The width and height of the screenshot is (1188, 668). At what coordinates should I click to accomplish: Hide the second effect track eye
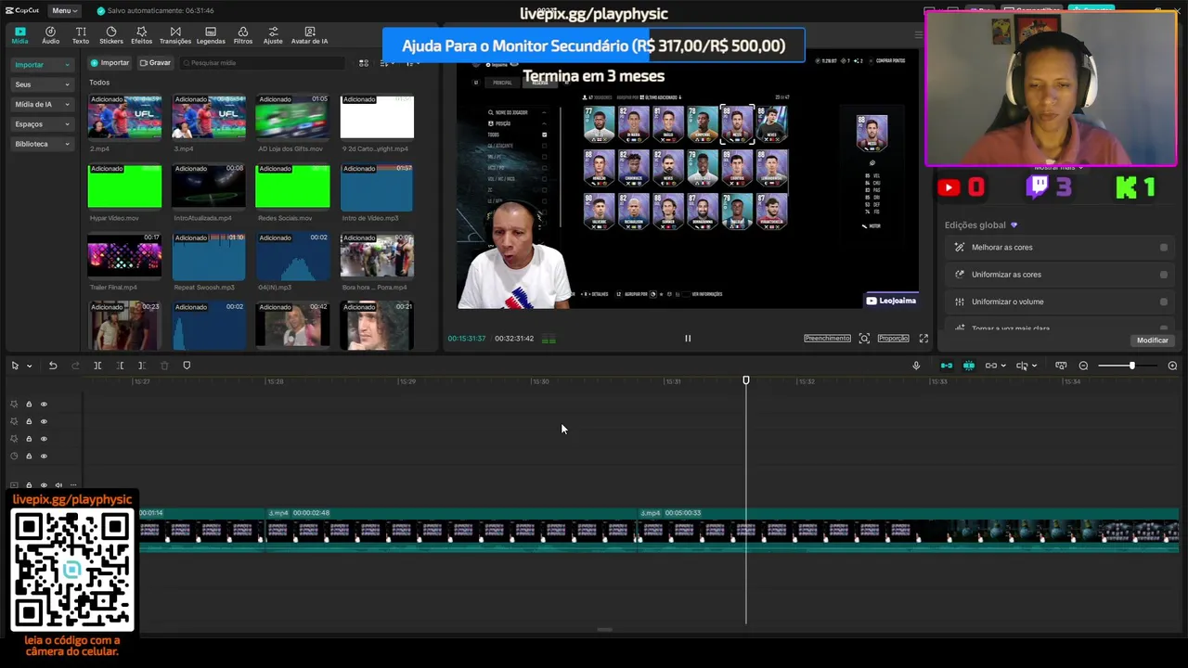(x=44, y=422)
